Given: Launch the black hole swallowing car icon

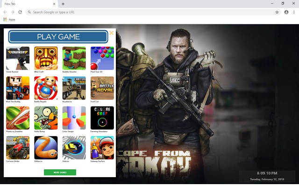Looking at the screenshot, I should (x=74, y=148).
